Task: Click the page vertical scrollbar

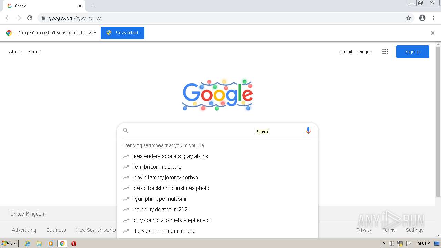Action: [438, 122]
